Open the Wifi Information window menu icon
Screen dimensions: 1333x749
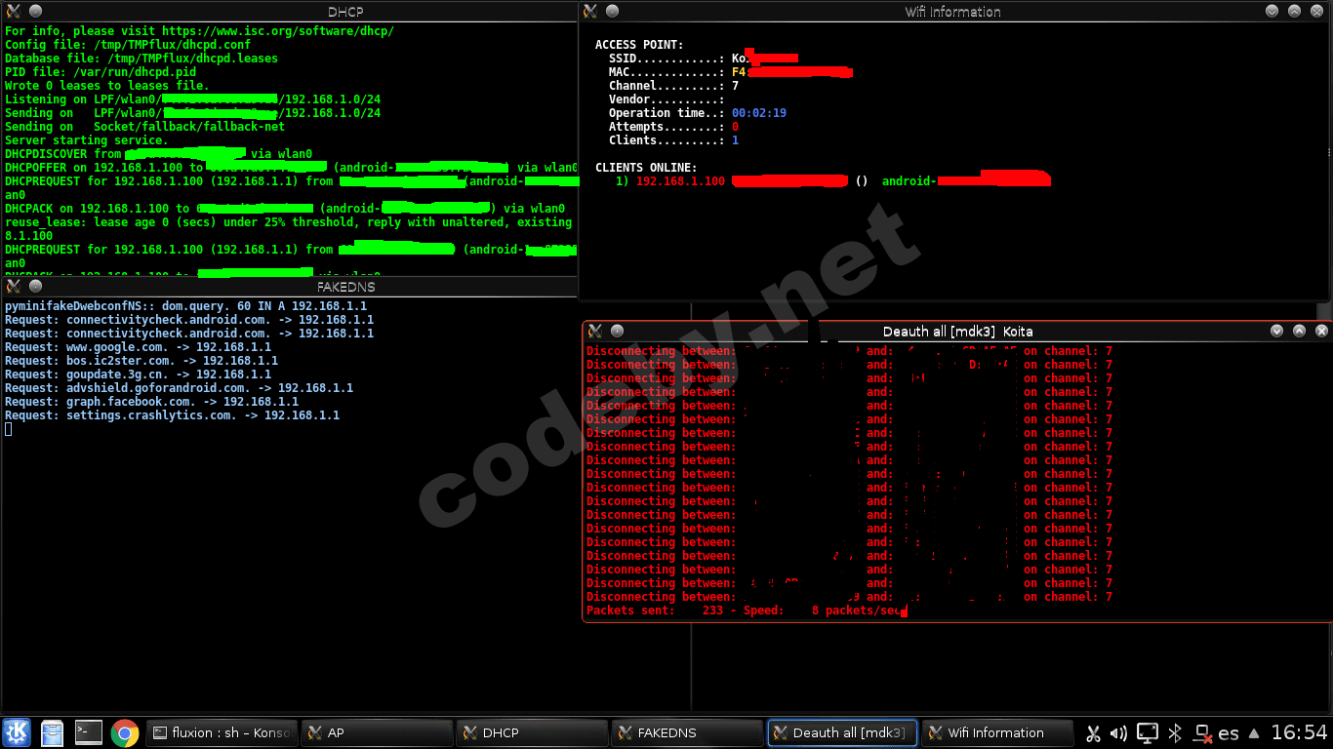pos(590,11)
